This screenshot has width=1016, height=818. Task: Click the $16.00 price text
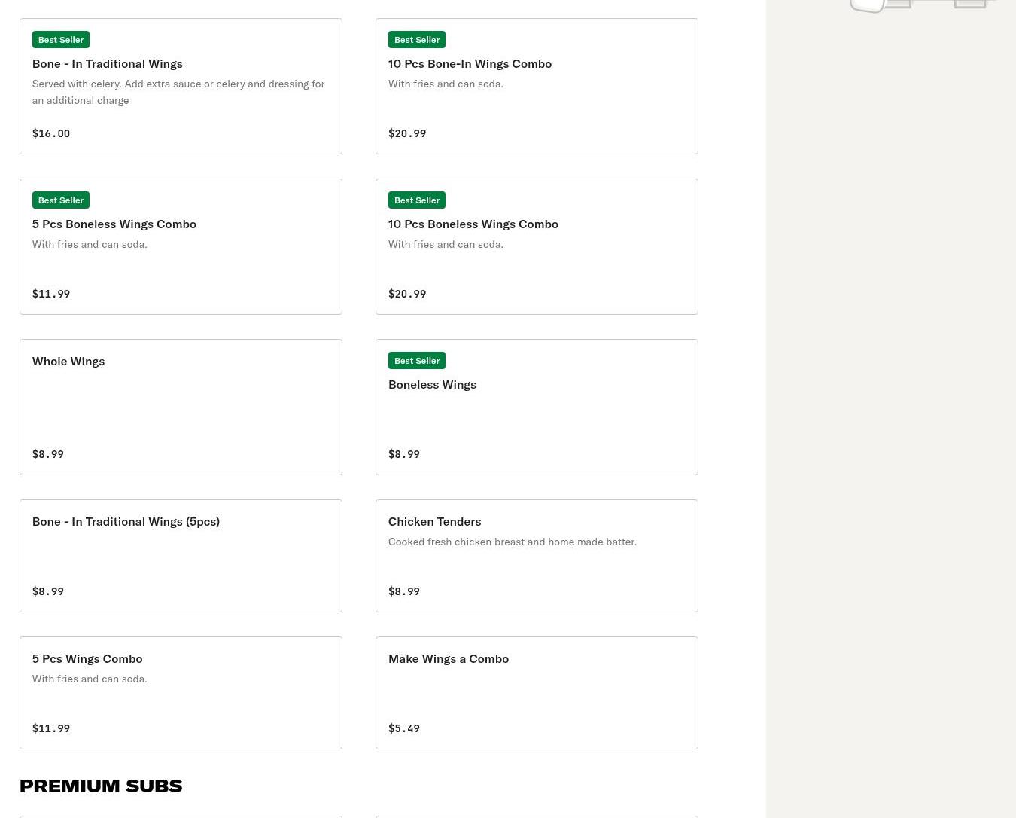click(51, 133)
